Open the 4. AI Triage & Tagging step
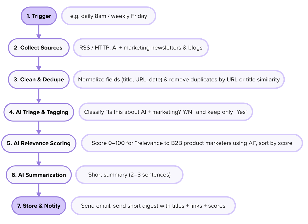The width and height of the screenshot is (308, 224). (x=39, y=112)
